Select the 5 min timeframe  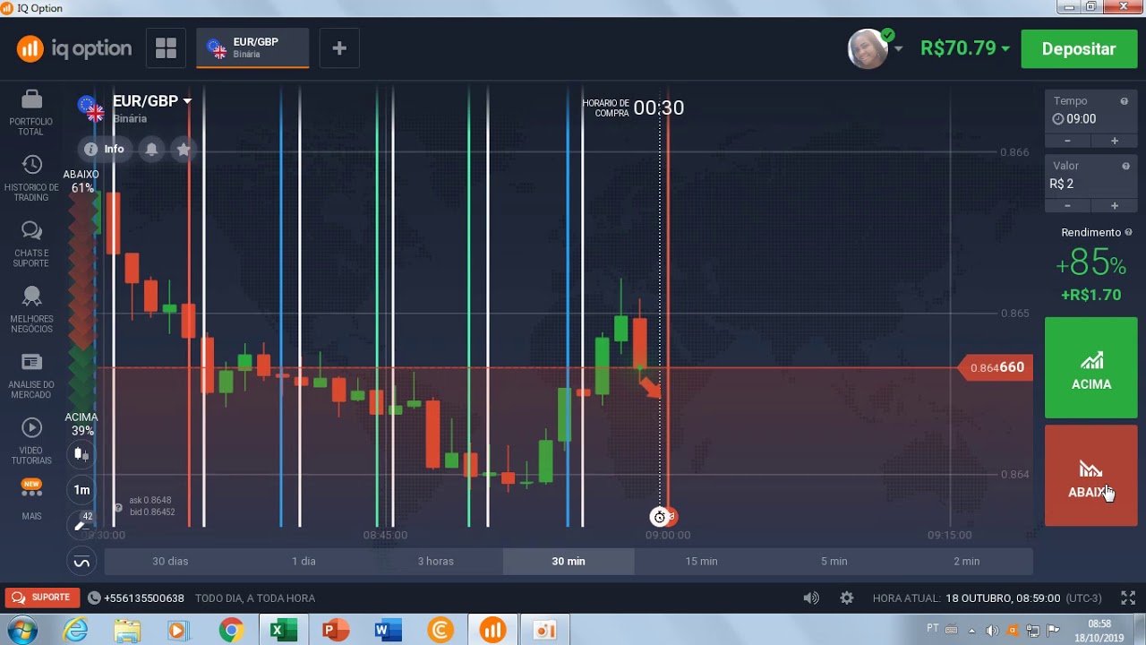pos(834,561)
